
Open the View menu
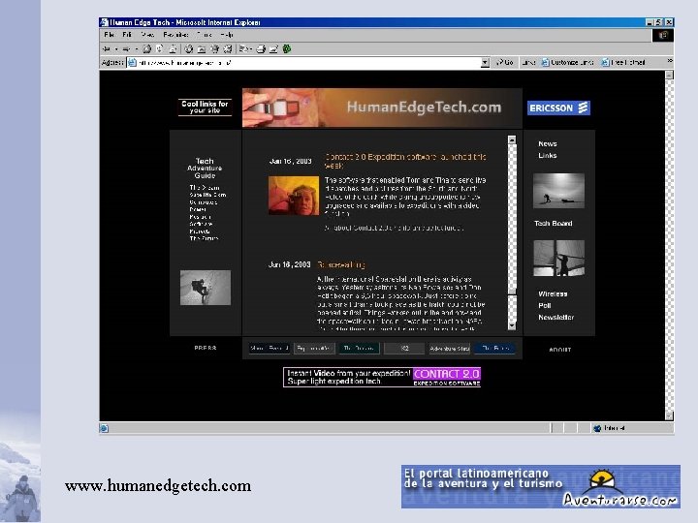pos(147,34)
